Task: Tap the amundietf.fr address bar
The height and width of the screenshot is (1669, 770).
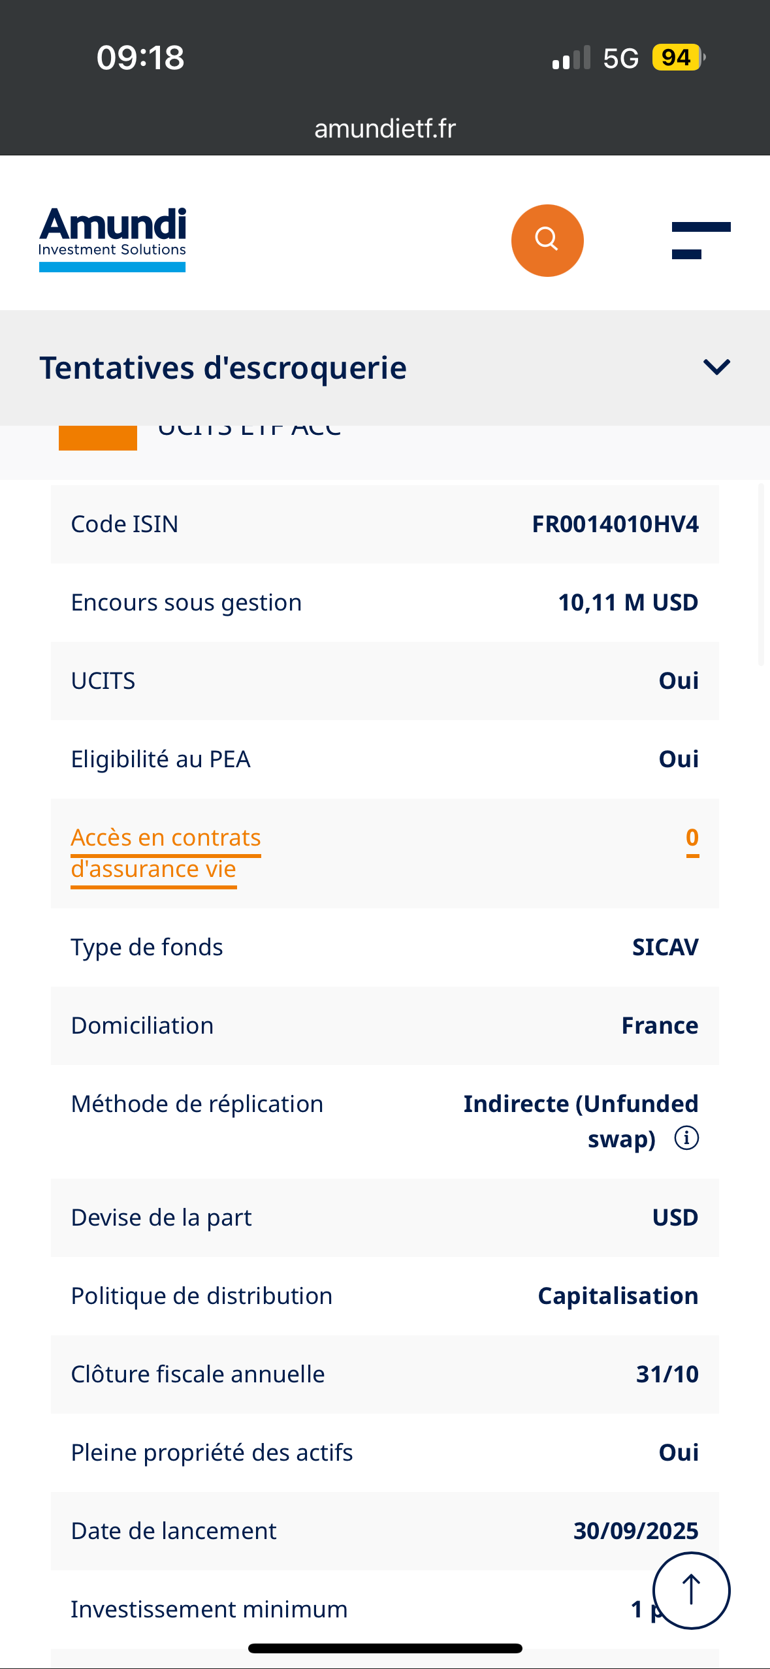Action: click(x=385, y=129)
